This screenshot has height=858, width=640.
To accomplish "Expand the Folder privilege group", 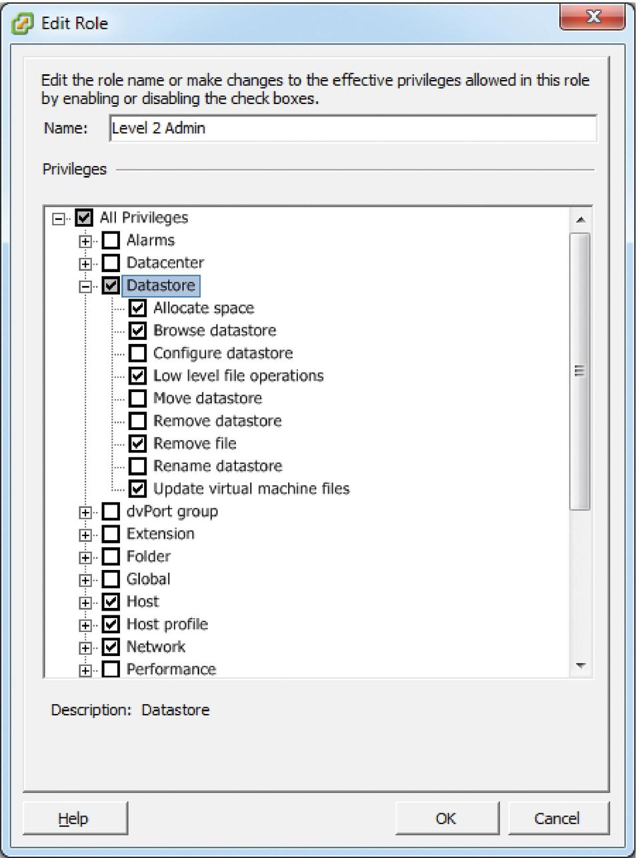I will click(x=85, y=557).
